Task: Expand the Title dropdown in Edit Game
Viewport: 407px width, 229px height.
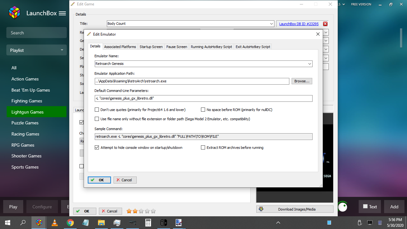Action: [272, 24]
